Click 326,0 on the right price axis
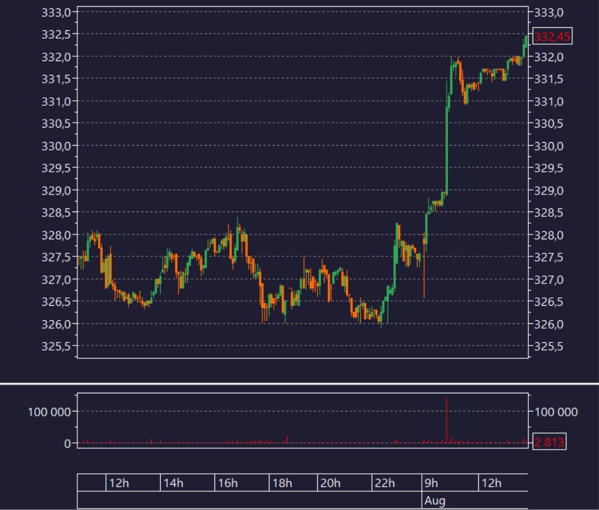 point(548,324)
